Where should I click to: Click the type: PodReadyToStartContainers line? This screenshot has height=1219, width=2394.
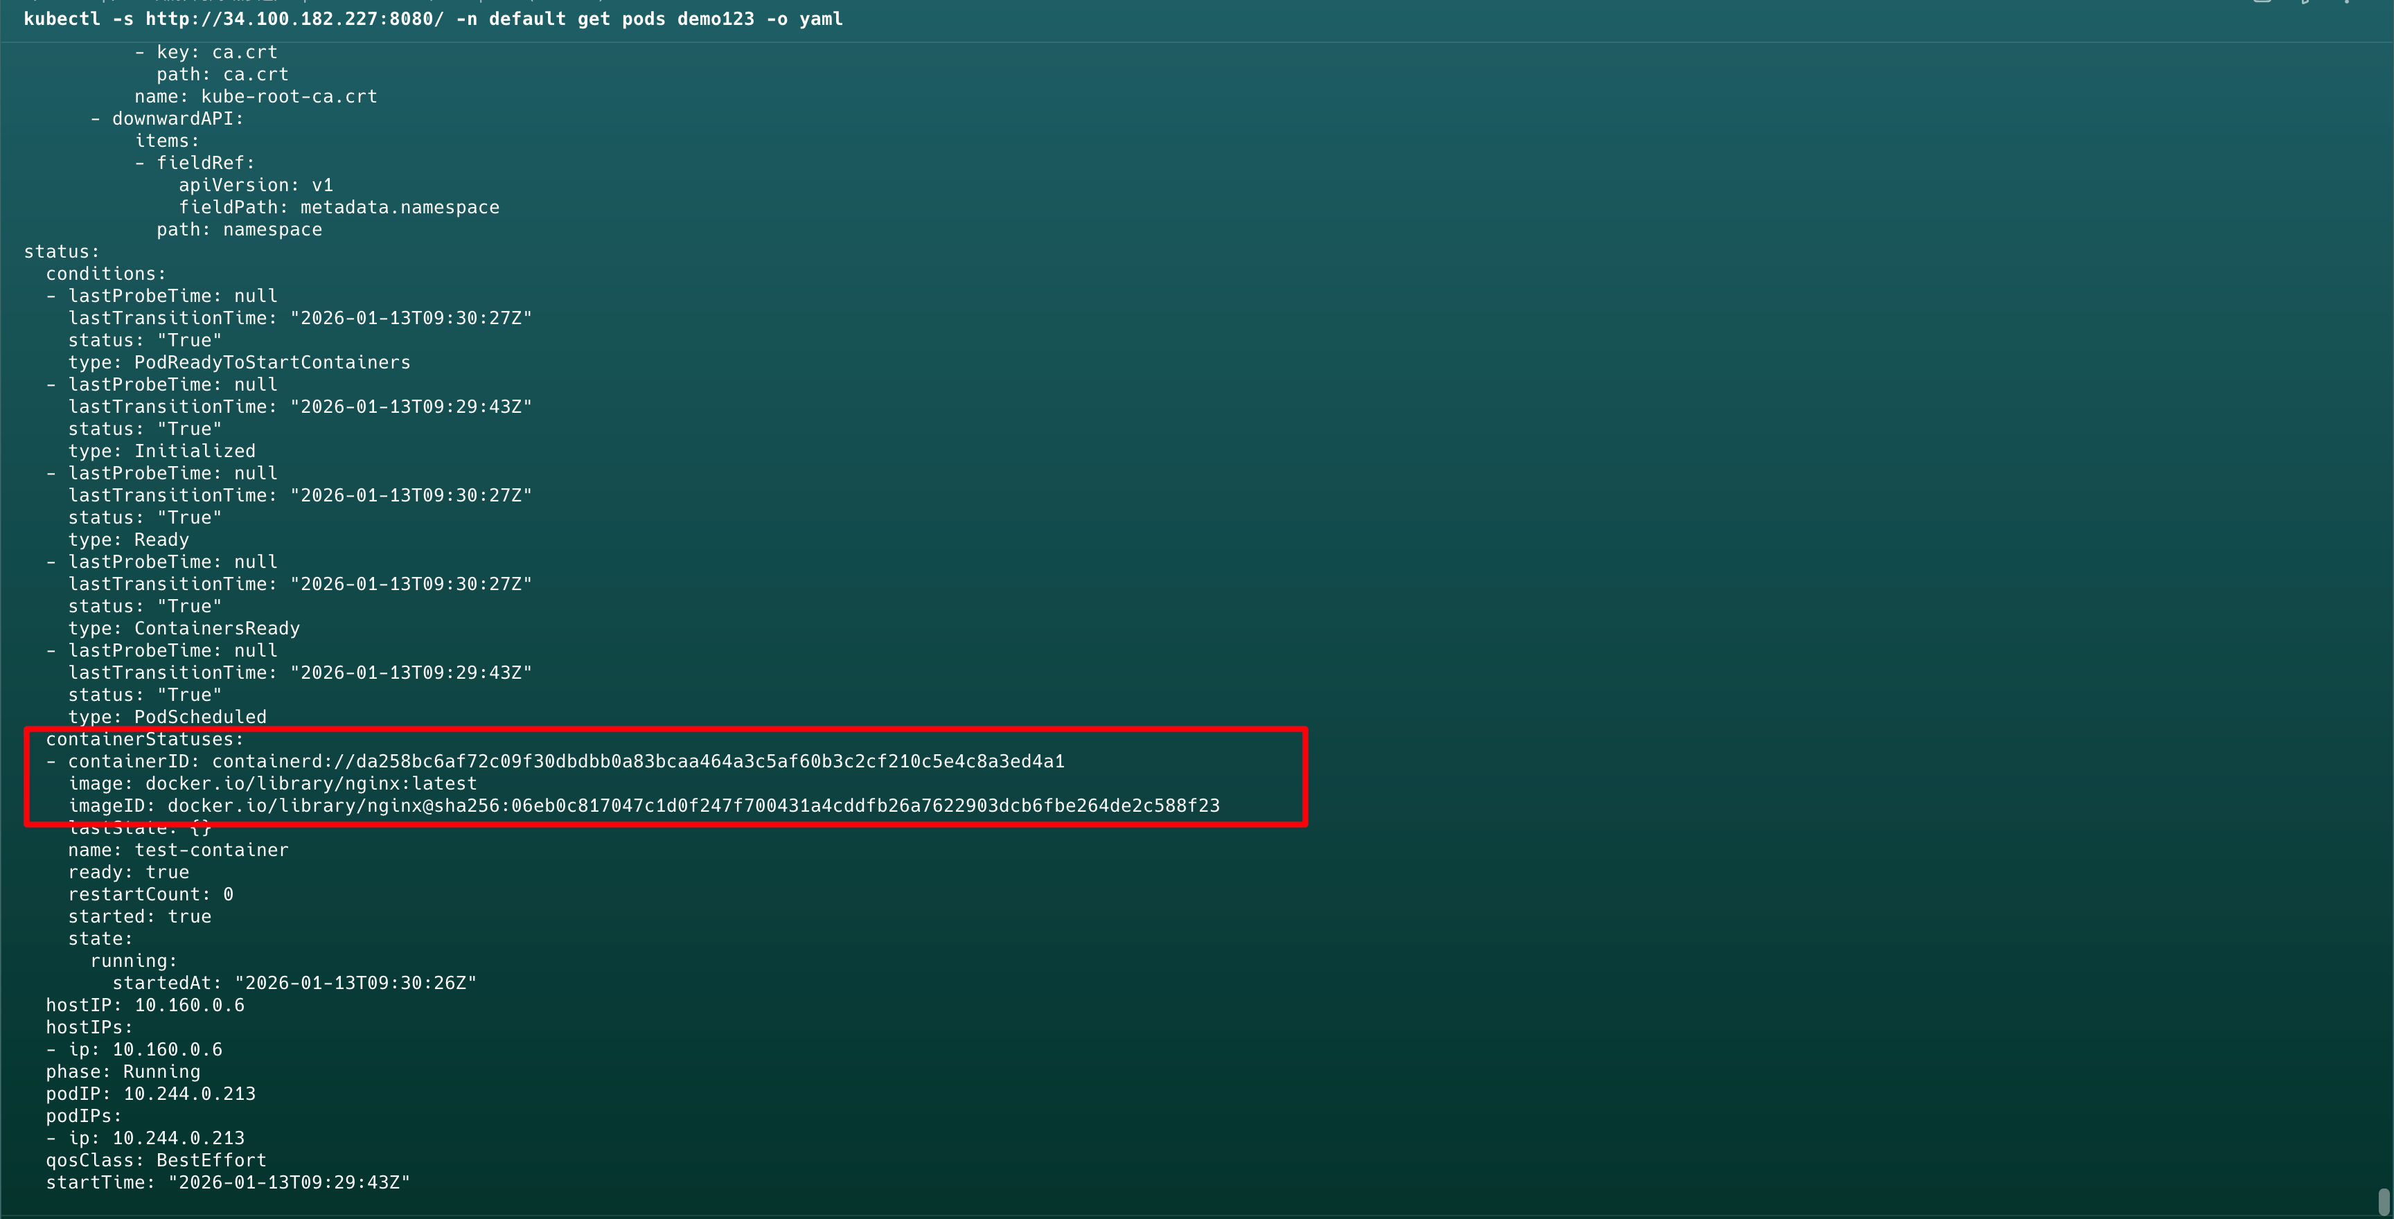point(239,362)
